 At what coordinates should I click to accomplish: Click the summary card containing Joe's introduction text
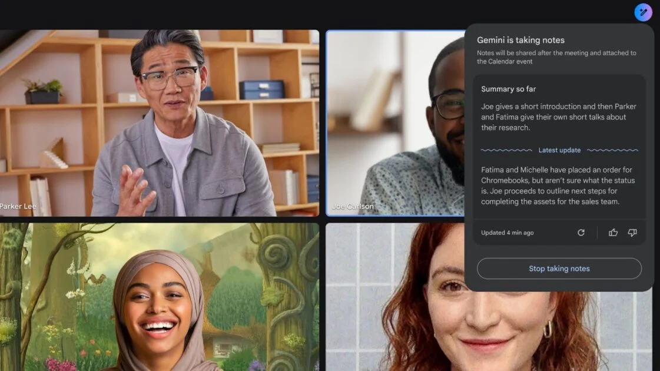pos(559,117)
